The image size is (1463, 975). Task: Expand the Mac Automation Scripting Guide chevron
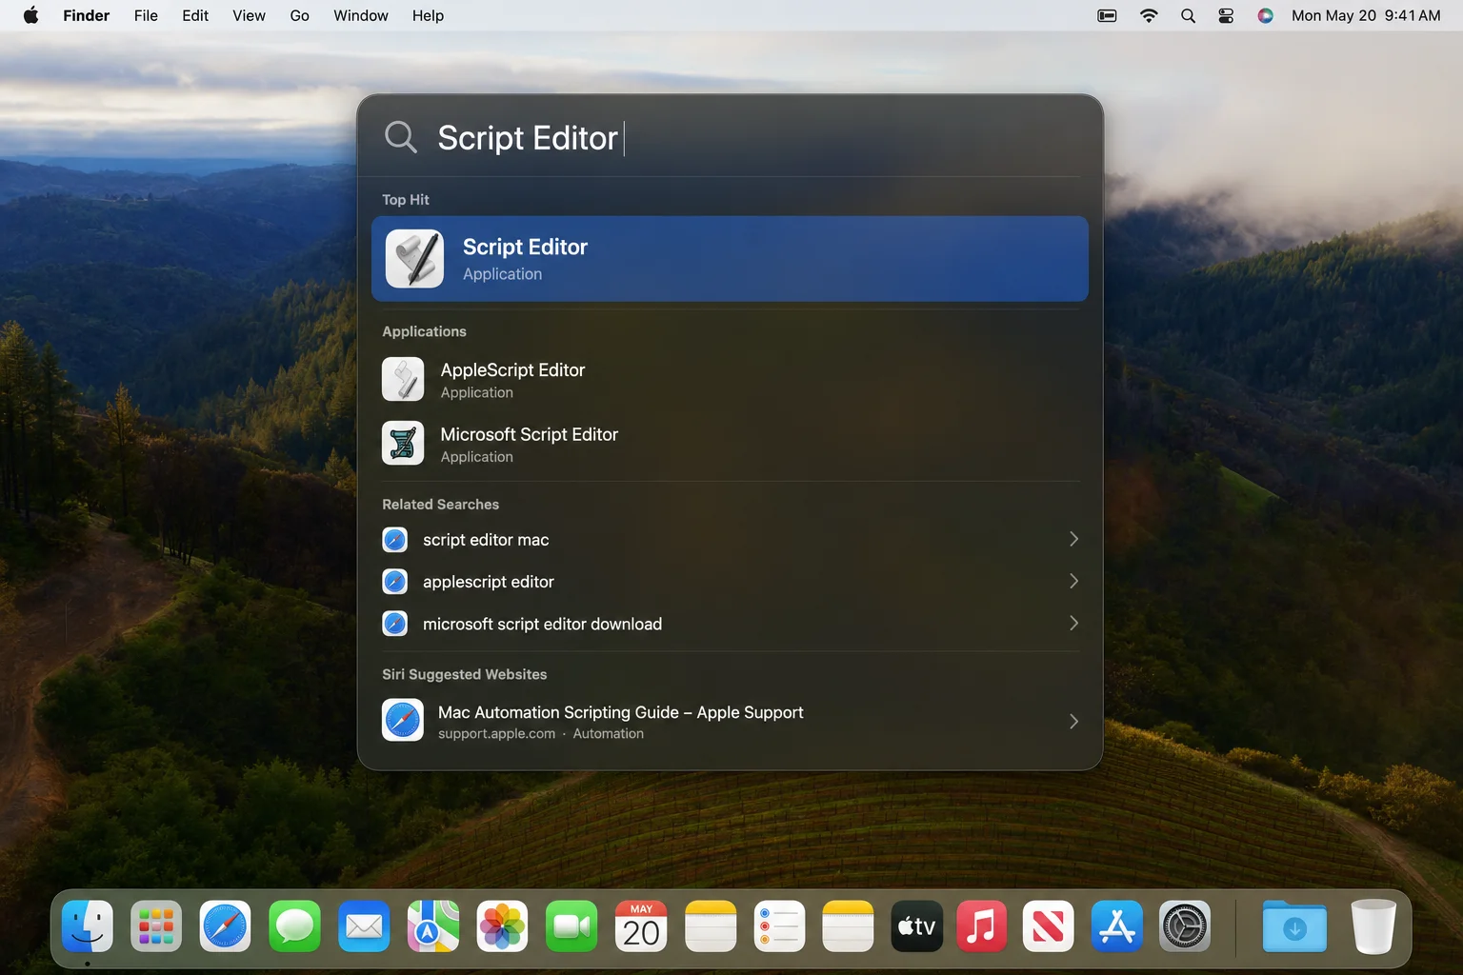click(x=1073, y=721)
